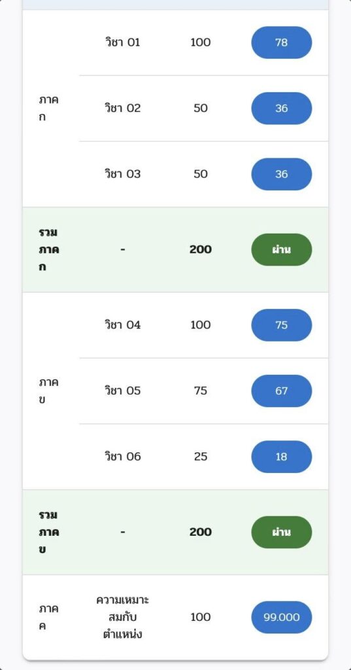
Task: Click the วิชา 06 subject label
Action: click(122, 457)
